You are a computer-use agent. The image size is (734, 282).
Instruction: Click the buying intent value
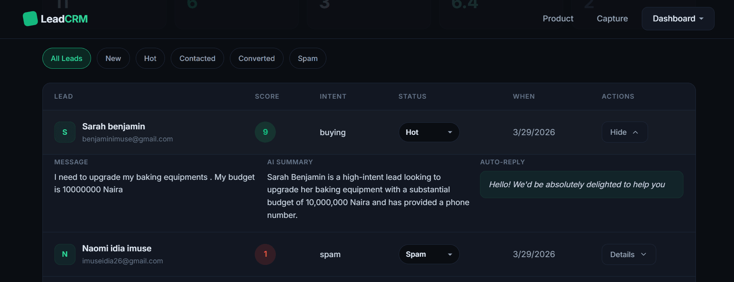point(333,132)
